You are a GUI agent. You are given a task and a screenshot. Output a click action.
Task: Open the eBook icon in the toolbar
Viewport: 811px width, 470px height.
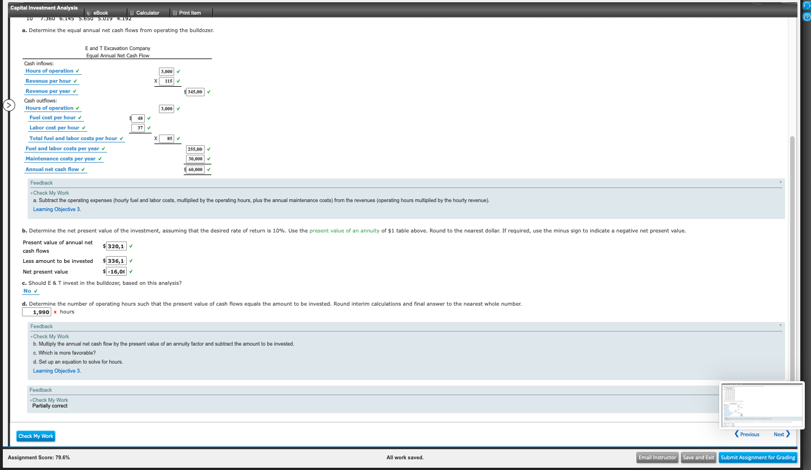[99, 12]
